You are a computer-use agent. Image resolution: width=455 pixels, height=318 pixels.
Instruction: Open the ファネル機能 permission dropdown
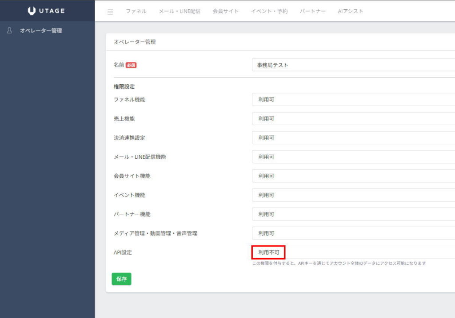353,100
